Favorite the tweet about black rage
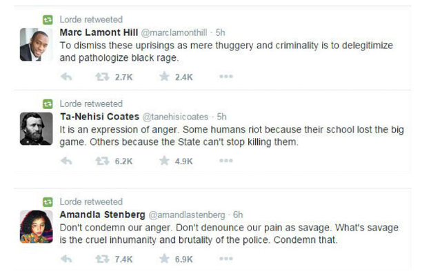The height and width of the screenshot is (274, 431). 164,77
